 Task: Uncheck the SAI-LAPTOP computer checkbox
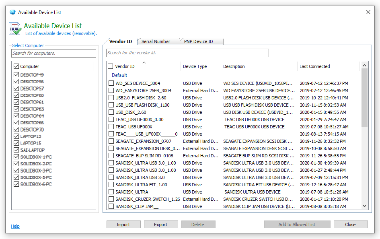coord(16,150)
